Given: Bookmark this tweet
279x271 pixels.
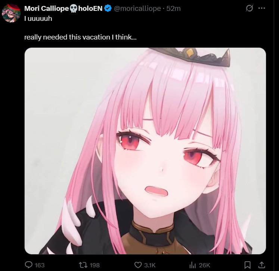Looking at the screenshot, I should click(248, 265).
